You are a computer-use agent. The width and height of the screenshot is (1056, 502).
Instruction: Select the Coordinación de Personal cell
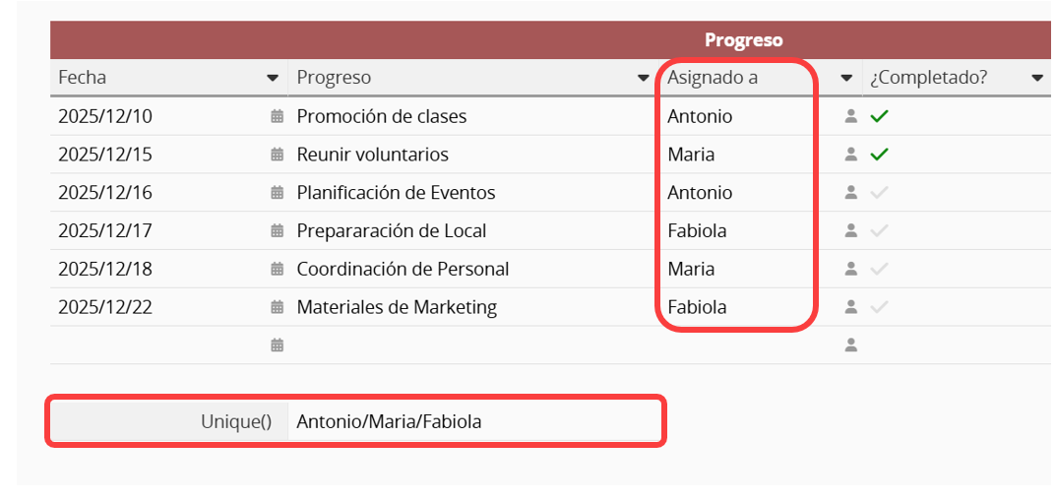403,269
